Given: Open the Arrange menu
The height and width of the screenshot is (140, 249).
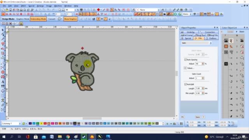Looking at the screenshot, I should (40, 6).
